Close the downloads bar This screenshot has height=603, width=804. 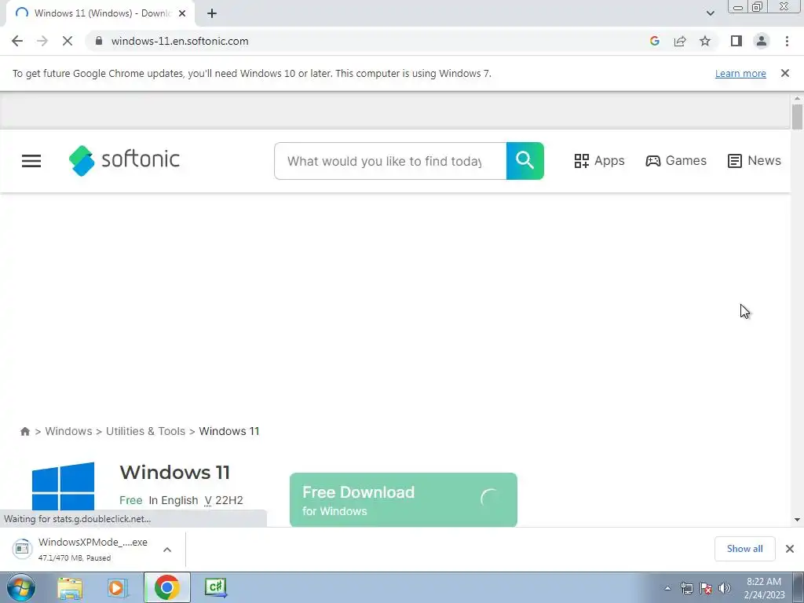(x=790, y=549)
